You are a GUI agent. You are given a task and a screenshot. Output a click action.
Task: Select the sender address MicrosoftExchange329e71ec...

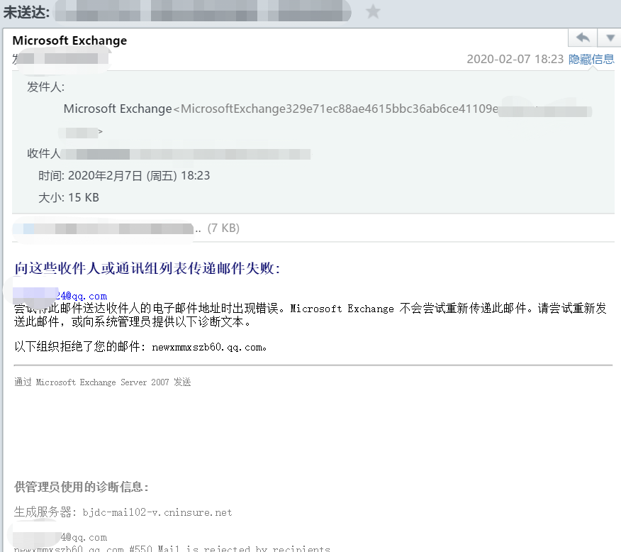pos(339,109)
